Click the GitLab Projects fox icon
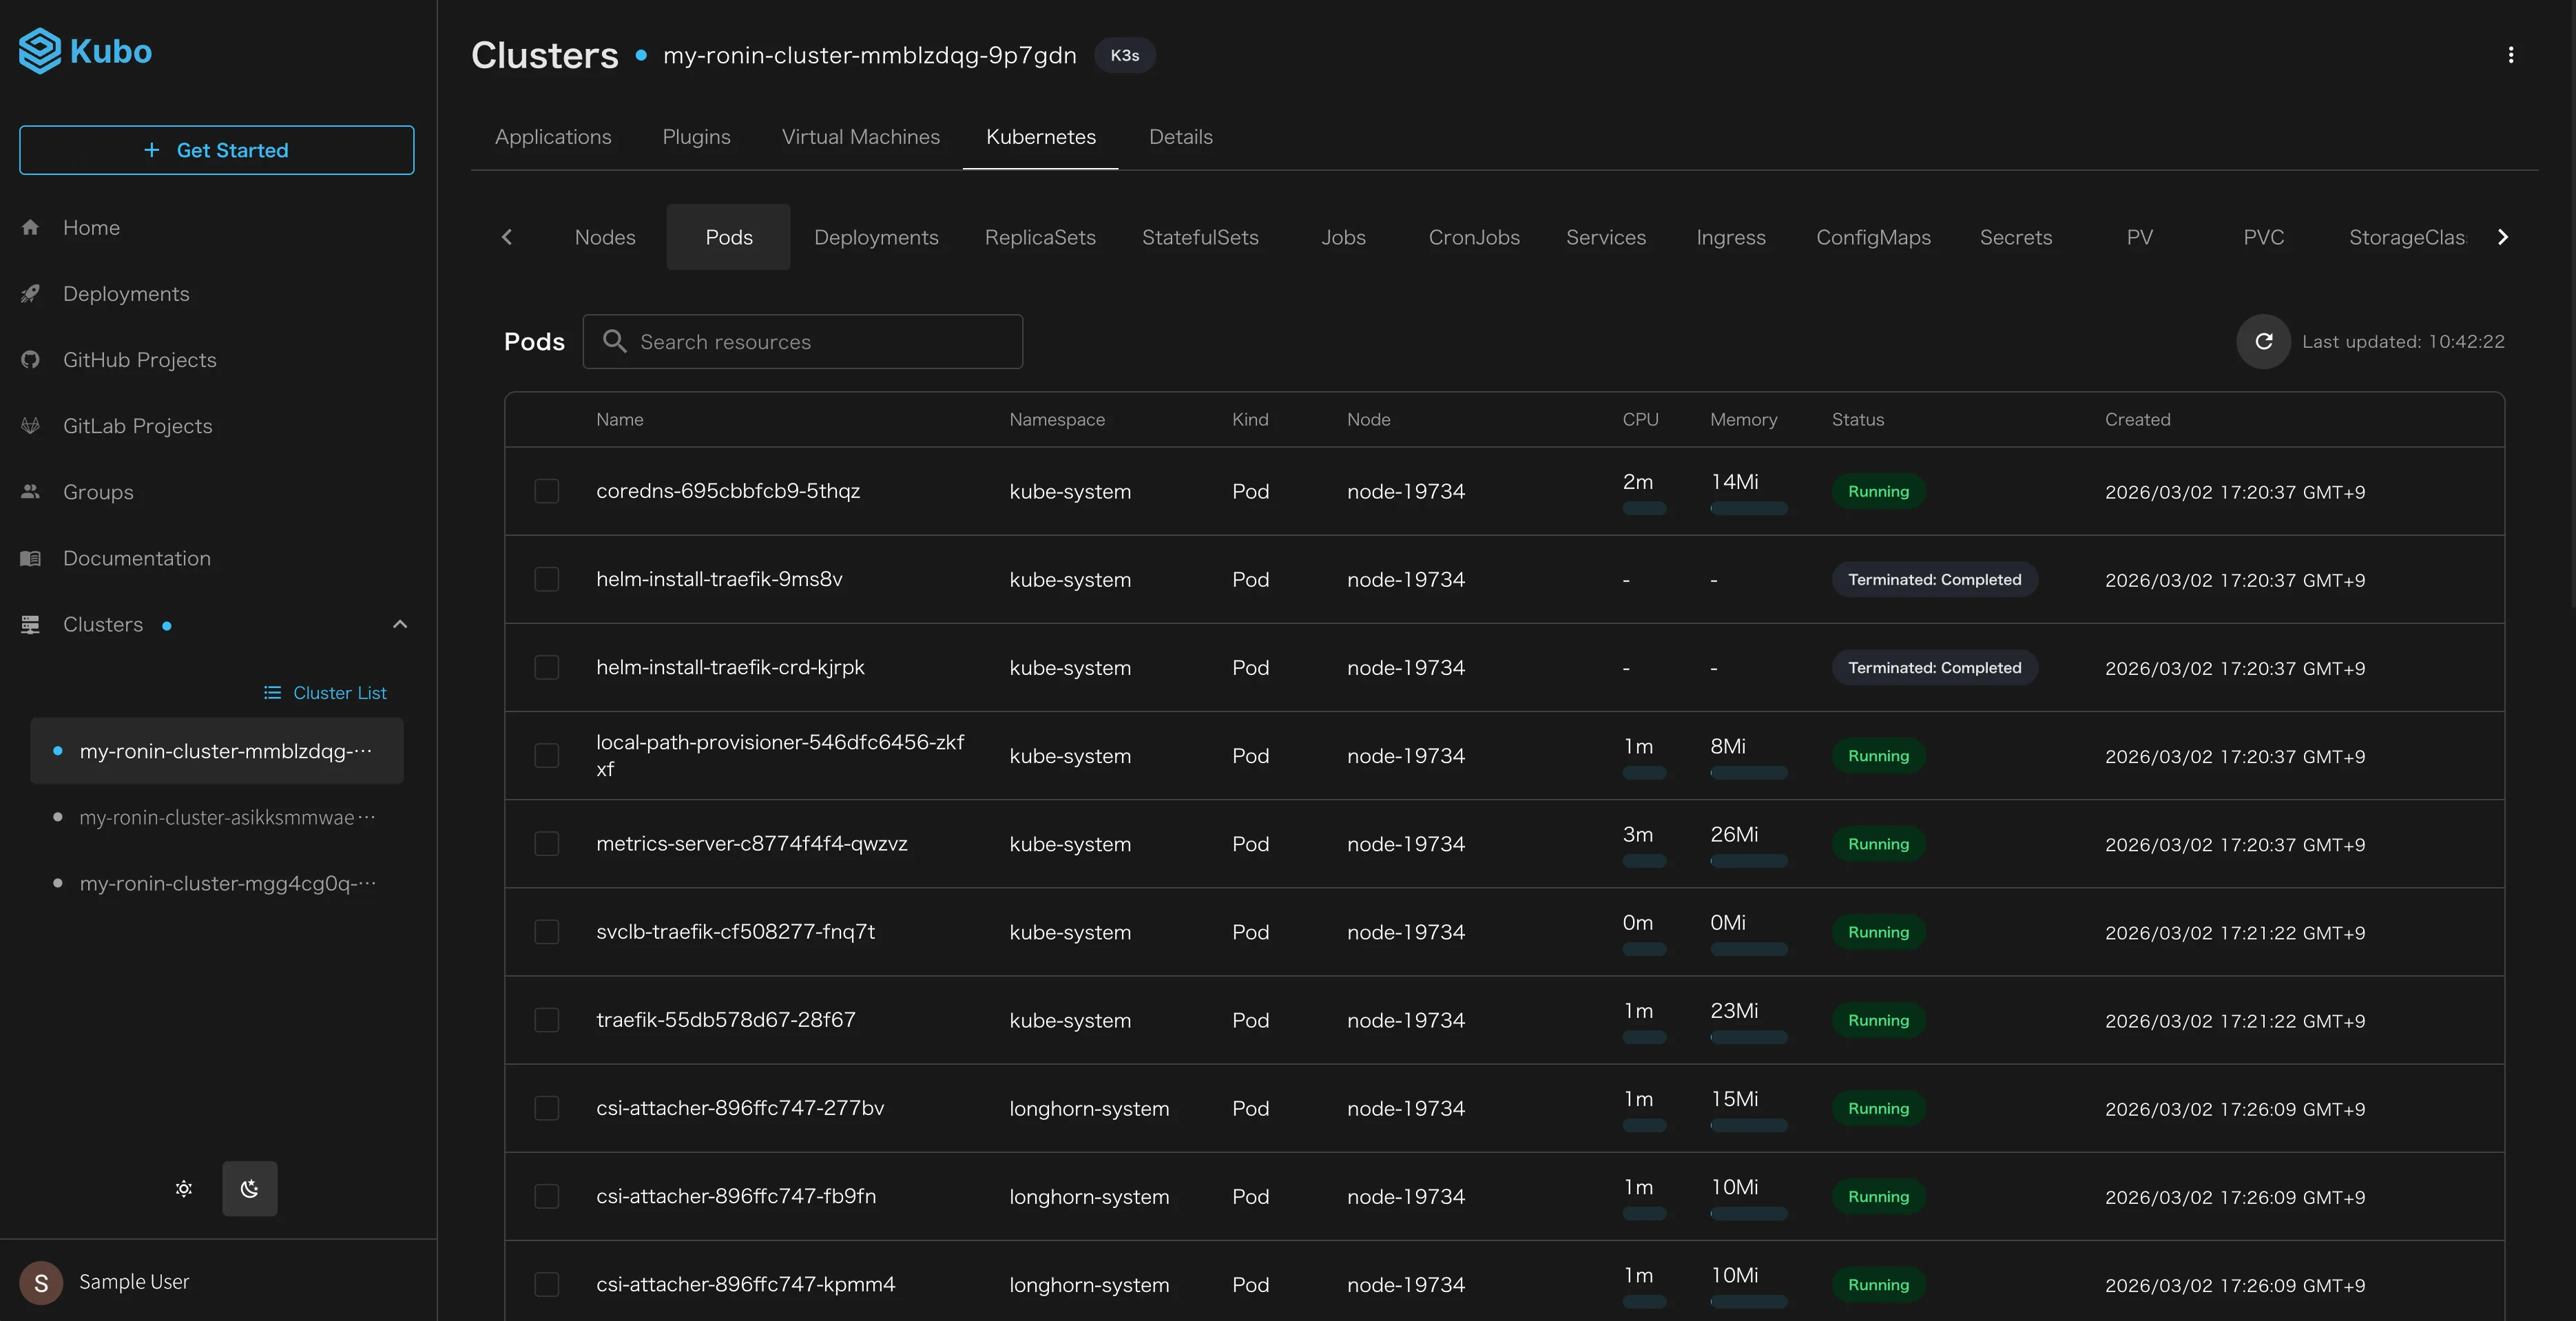 point(31,425)
